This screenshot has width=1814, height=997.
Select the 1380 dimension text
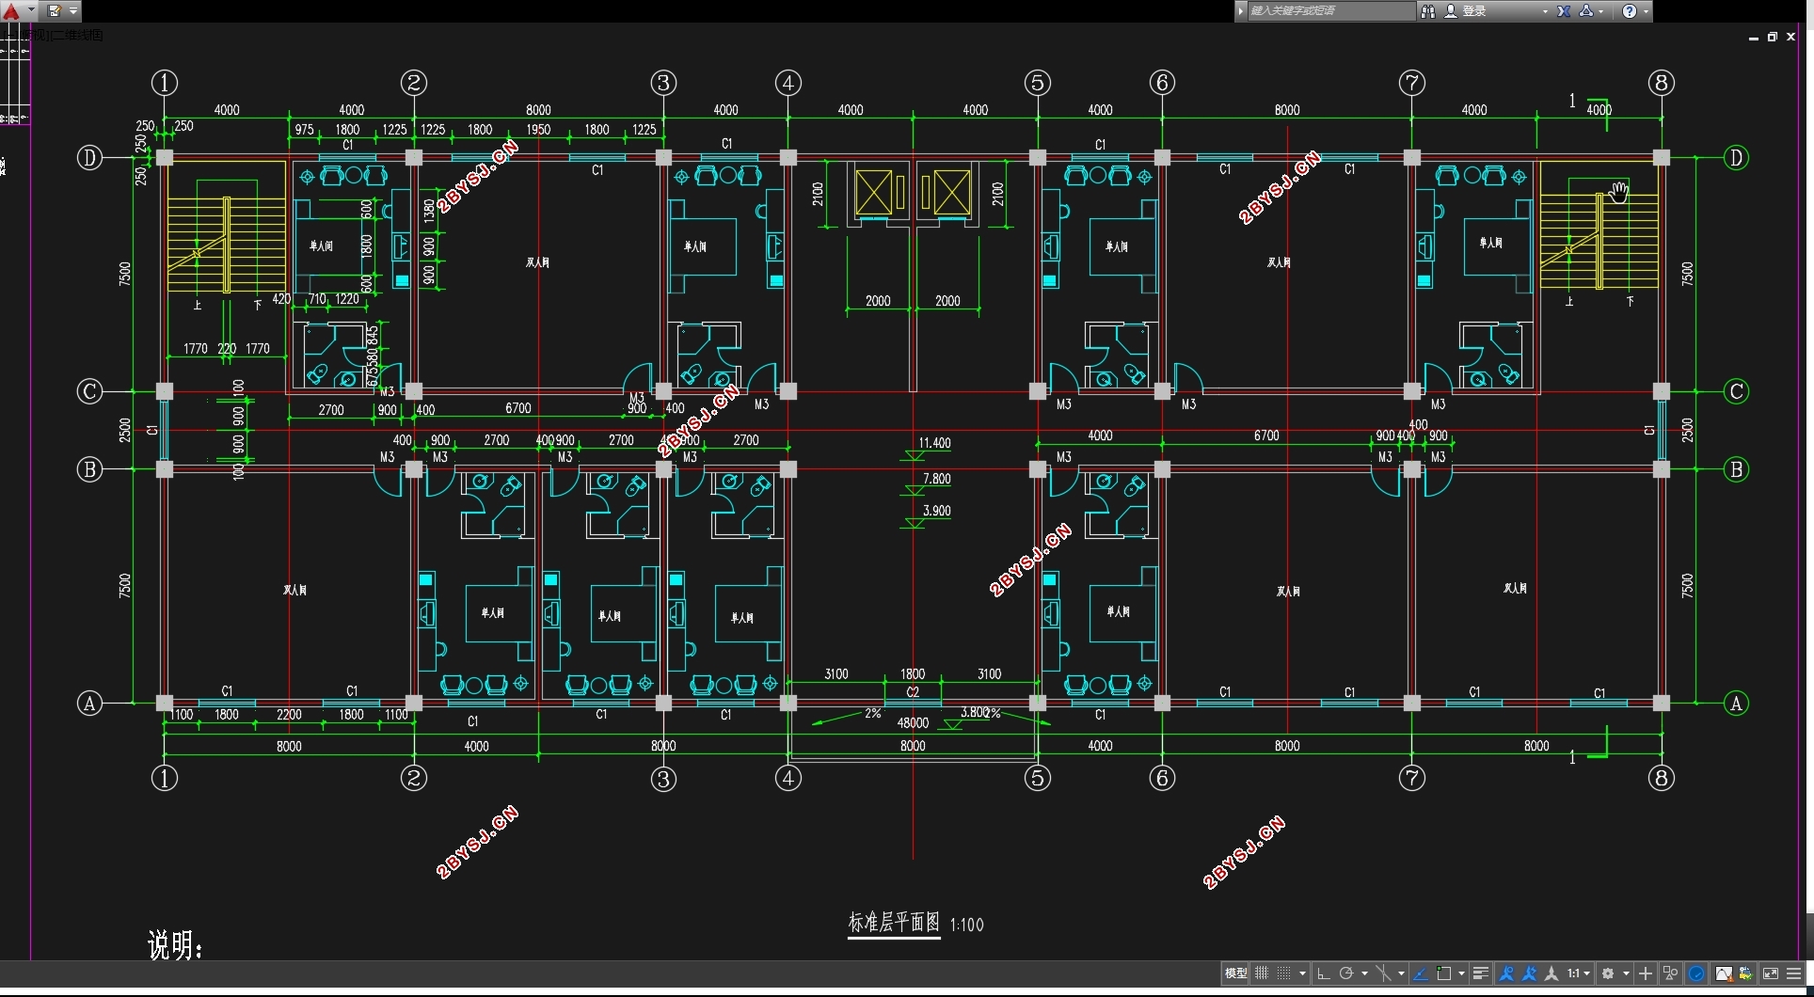(x=429, y=210)
